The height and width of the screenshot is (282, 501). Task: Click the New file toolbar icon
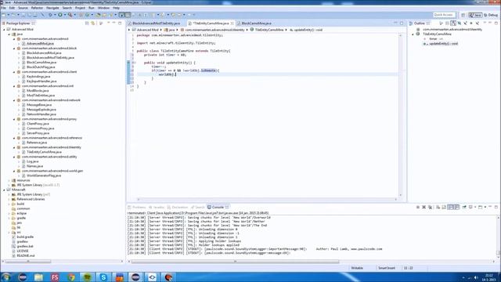[3, 15]
